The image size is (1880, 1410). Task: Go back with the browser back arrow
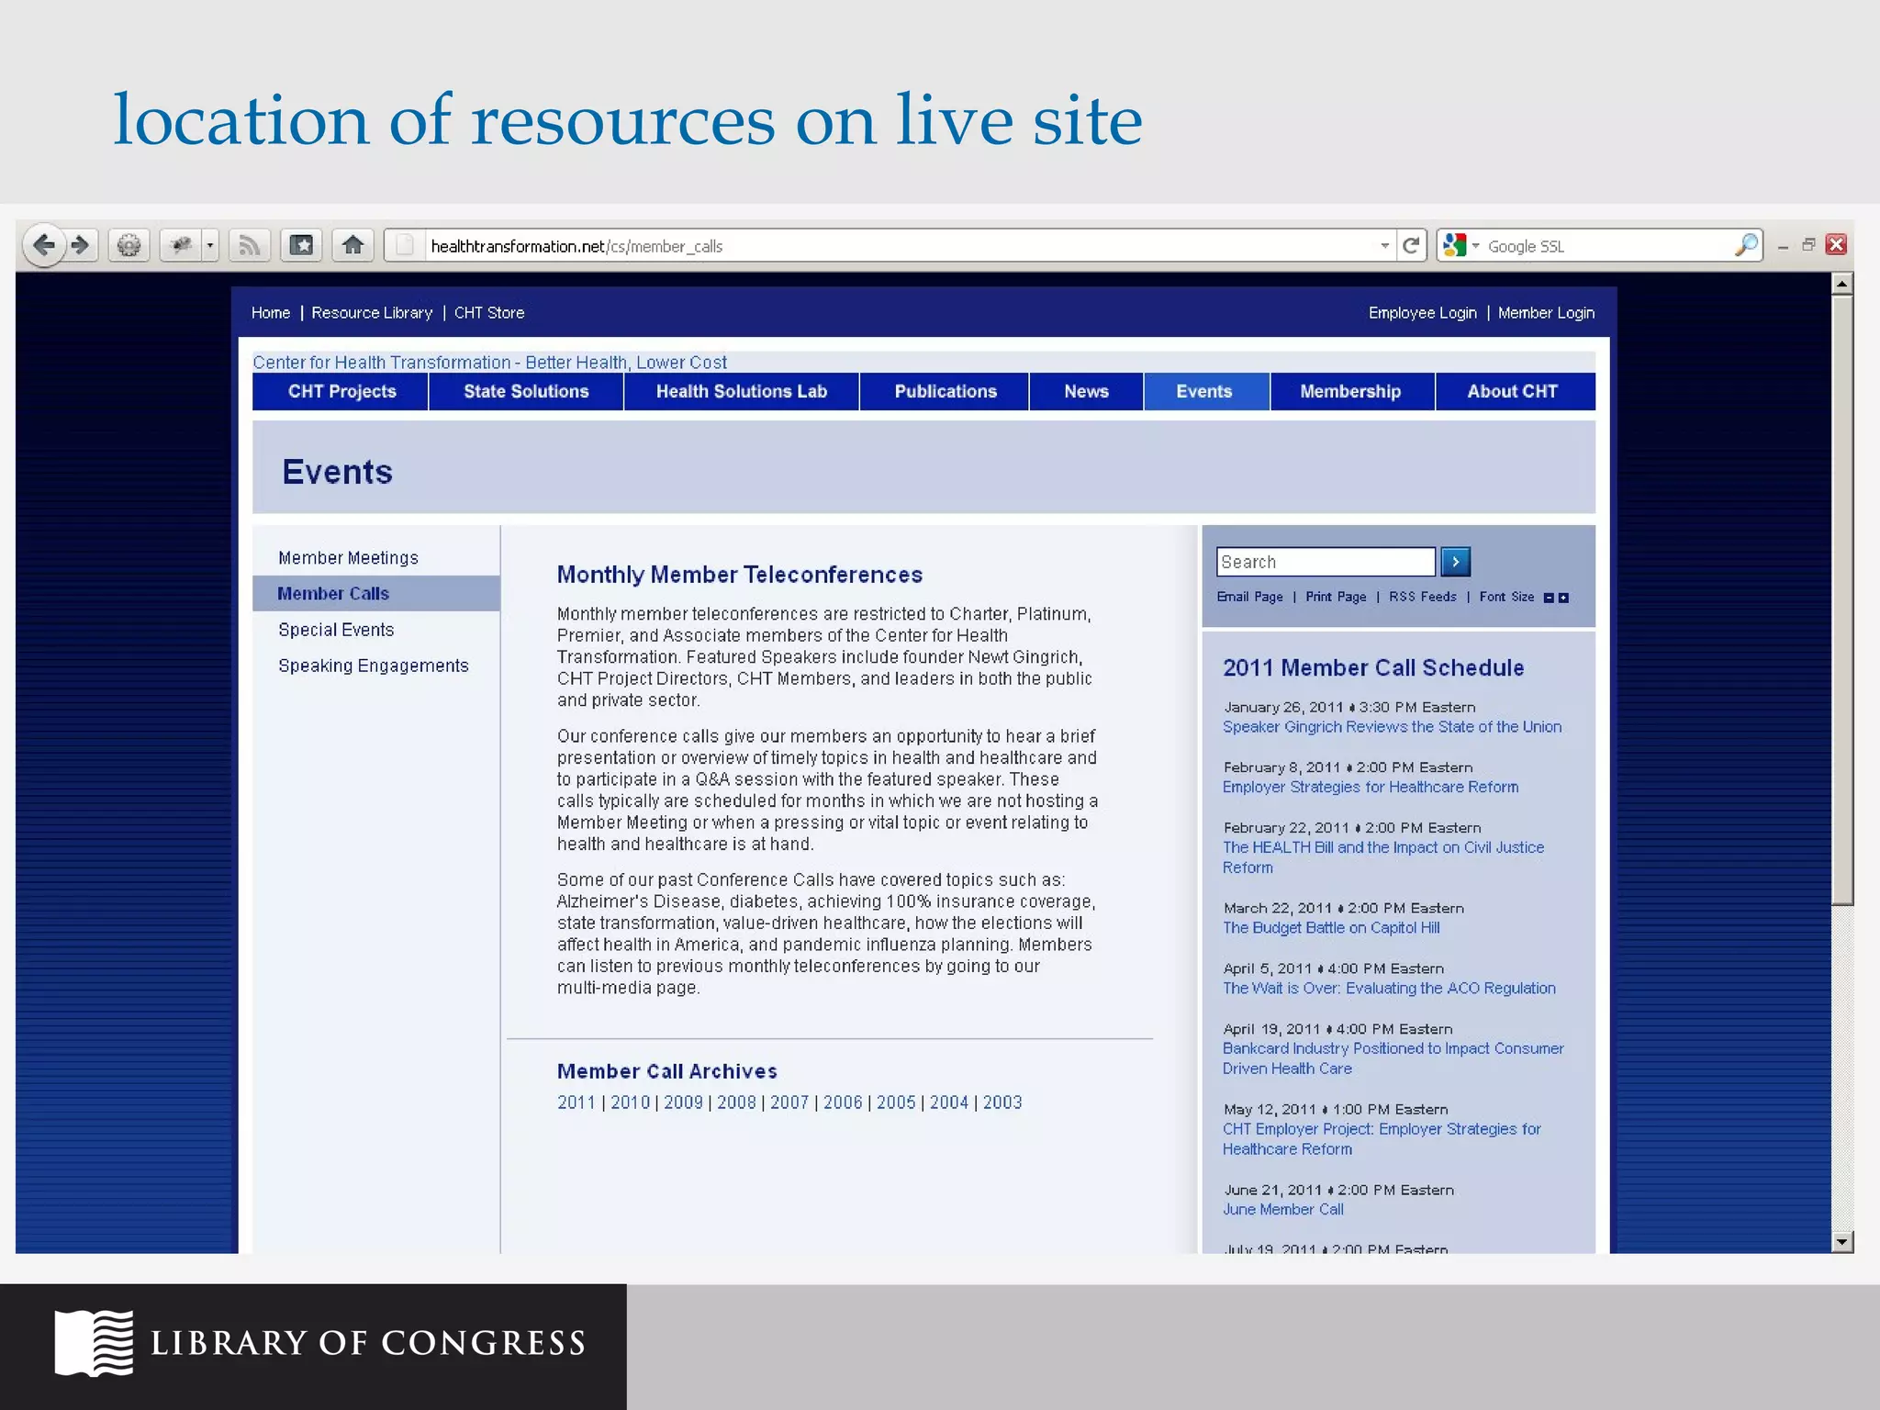pyautogui.click(x=43, y=245)
